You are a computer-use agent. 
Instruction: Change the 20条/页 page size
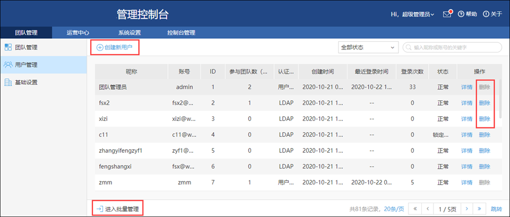[394, 209]
